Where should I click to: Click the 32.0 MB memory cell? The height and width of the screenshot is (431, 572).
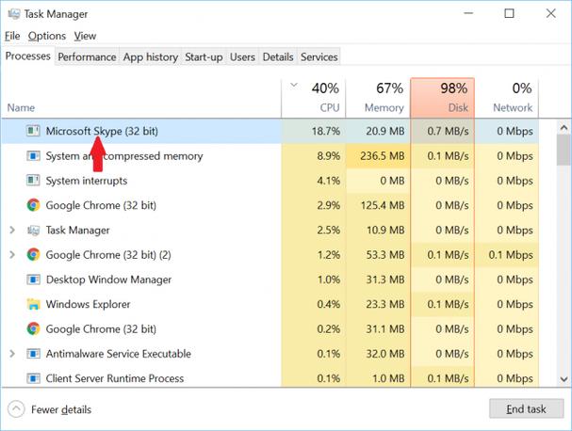[378, 354]
